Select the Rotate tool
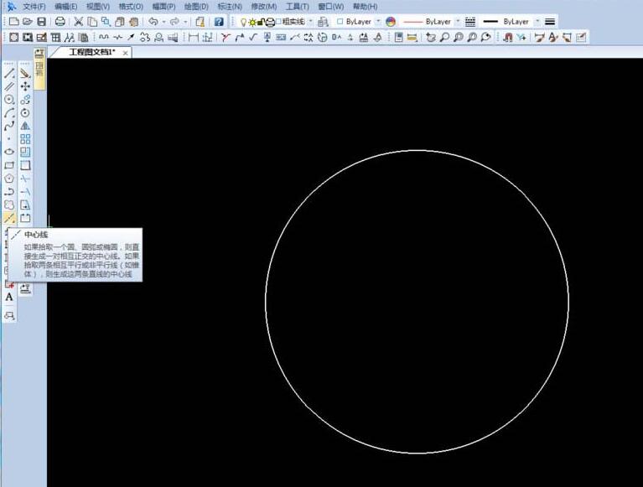 [25, 112]
